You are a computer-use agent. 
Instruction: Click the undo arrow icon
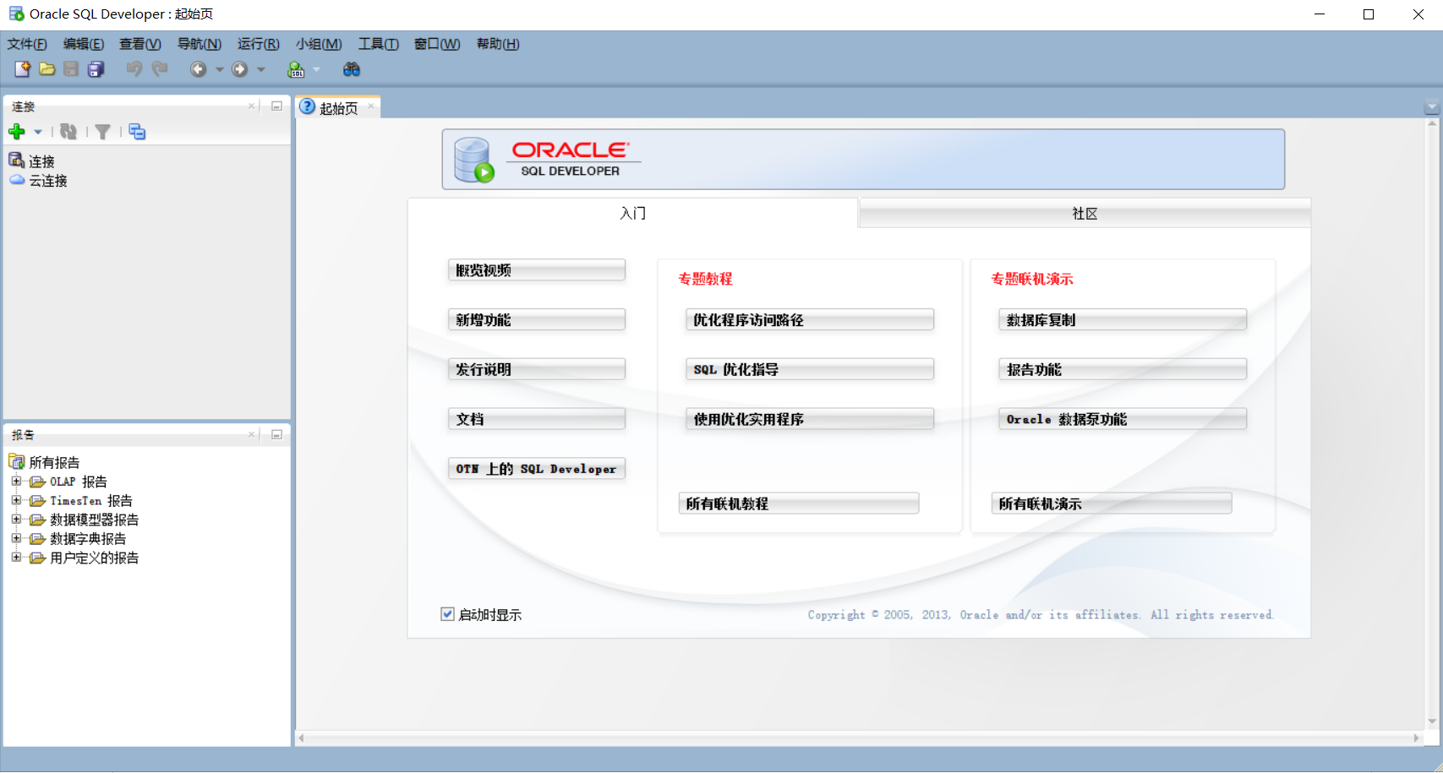pos(134,69)
